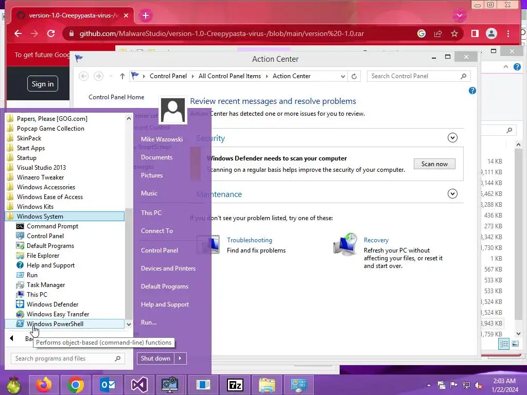Click the Chrome address bar URL

click(x=222, y=33)
